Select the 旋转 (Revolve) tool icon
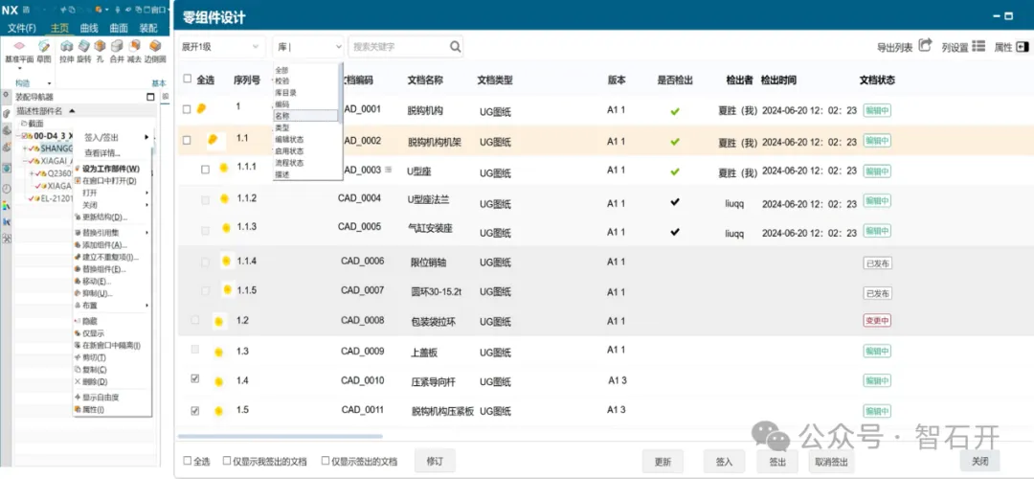Screen dimensions: 1034x479 (83, 46)
